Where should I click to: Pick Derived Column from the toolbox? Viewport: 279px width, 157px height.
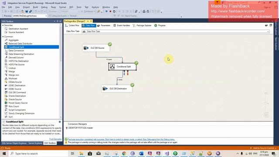click(16, 58)
